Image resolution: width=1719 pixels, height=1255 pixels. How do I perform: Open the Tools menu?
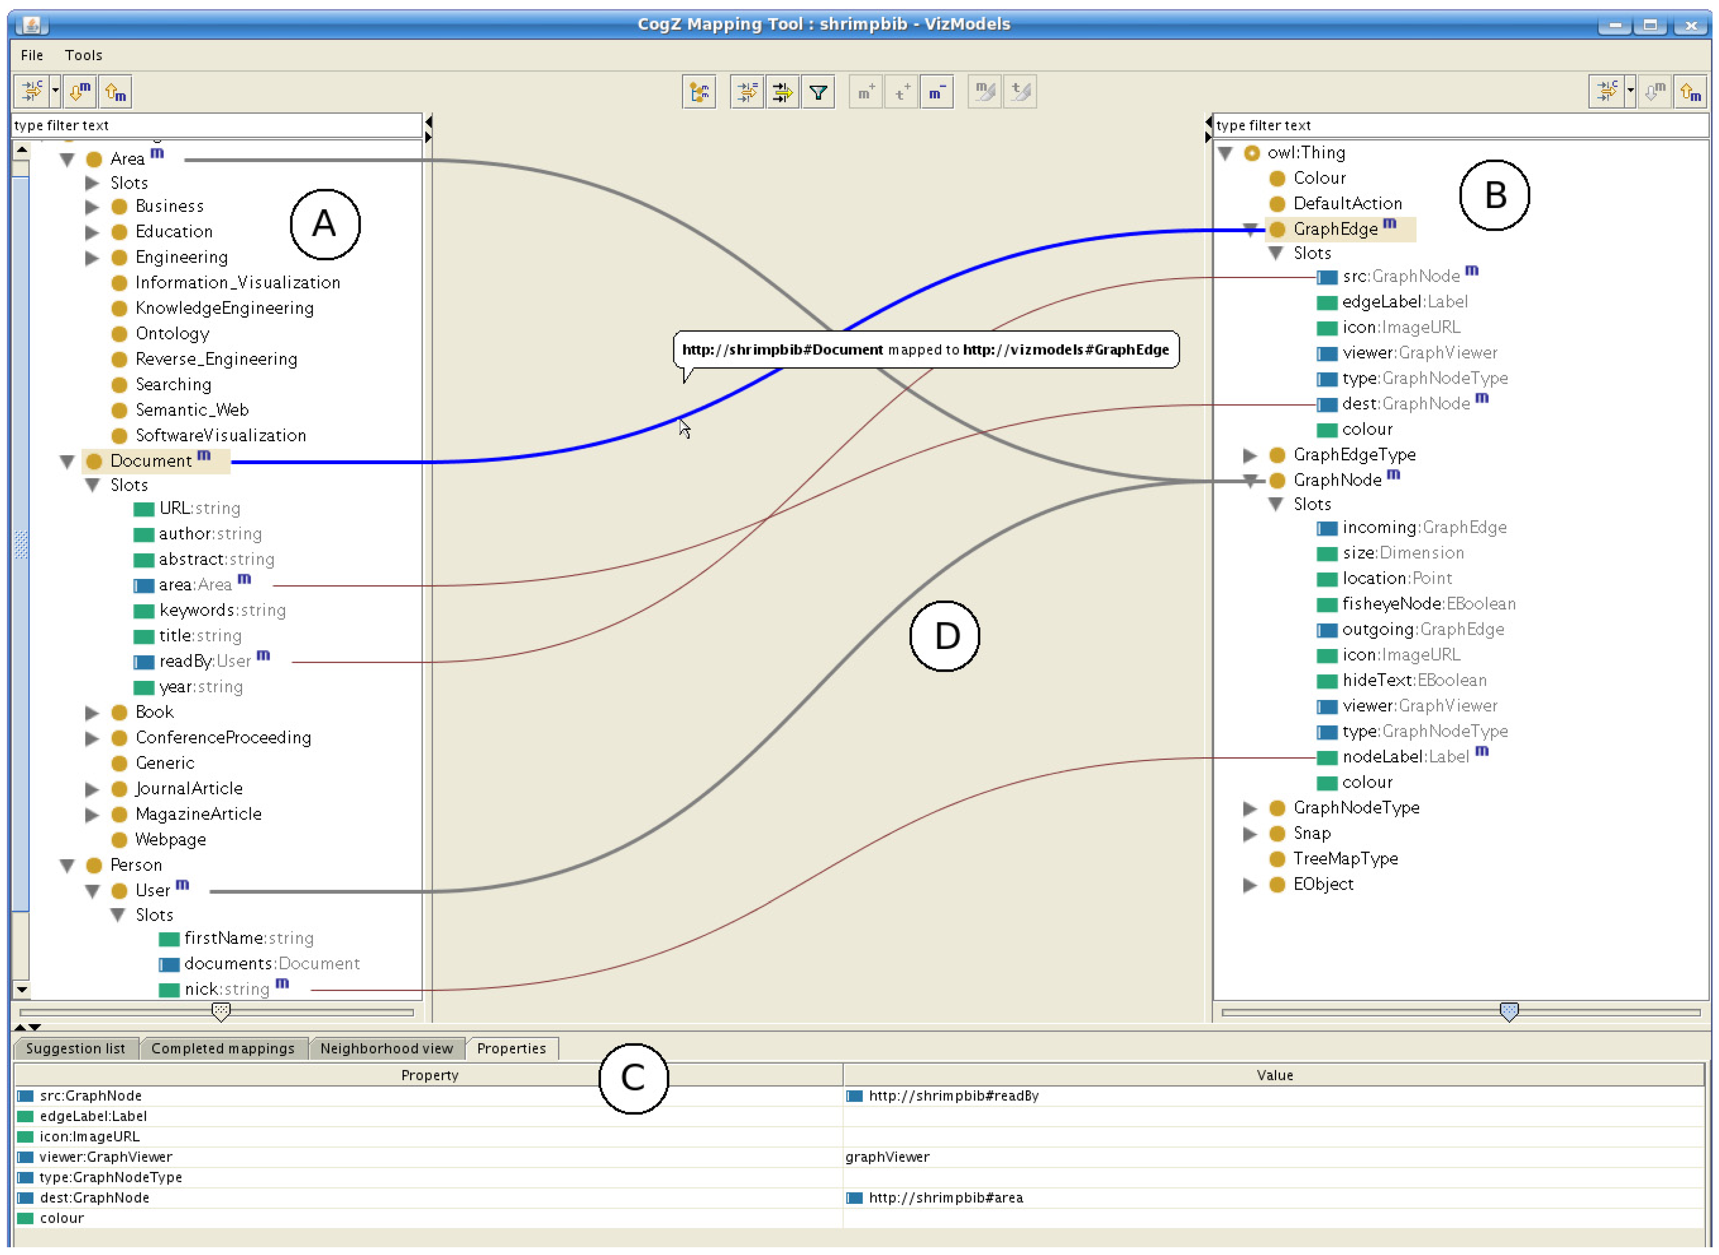click(83, 55)
